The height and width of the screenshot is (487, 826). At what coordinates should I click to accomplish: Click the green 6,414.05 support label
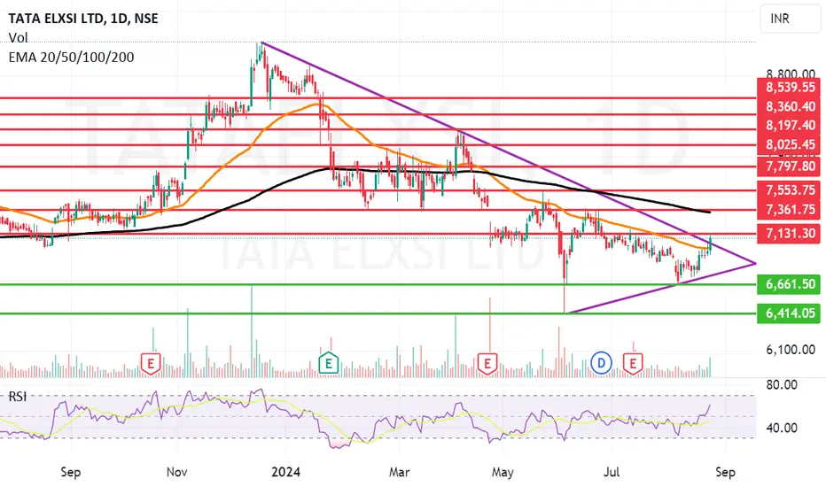pyautogui.click(x=789, y=313)
